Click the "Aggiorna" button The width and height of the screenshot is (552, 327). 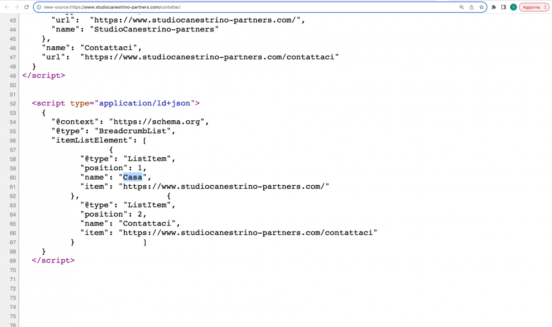(531, 7)
